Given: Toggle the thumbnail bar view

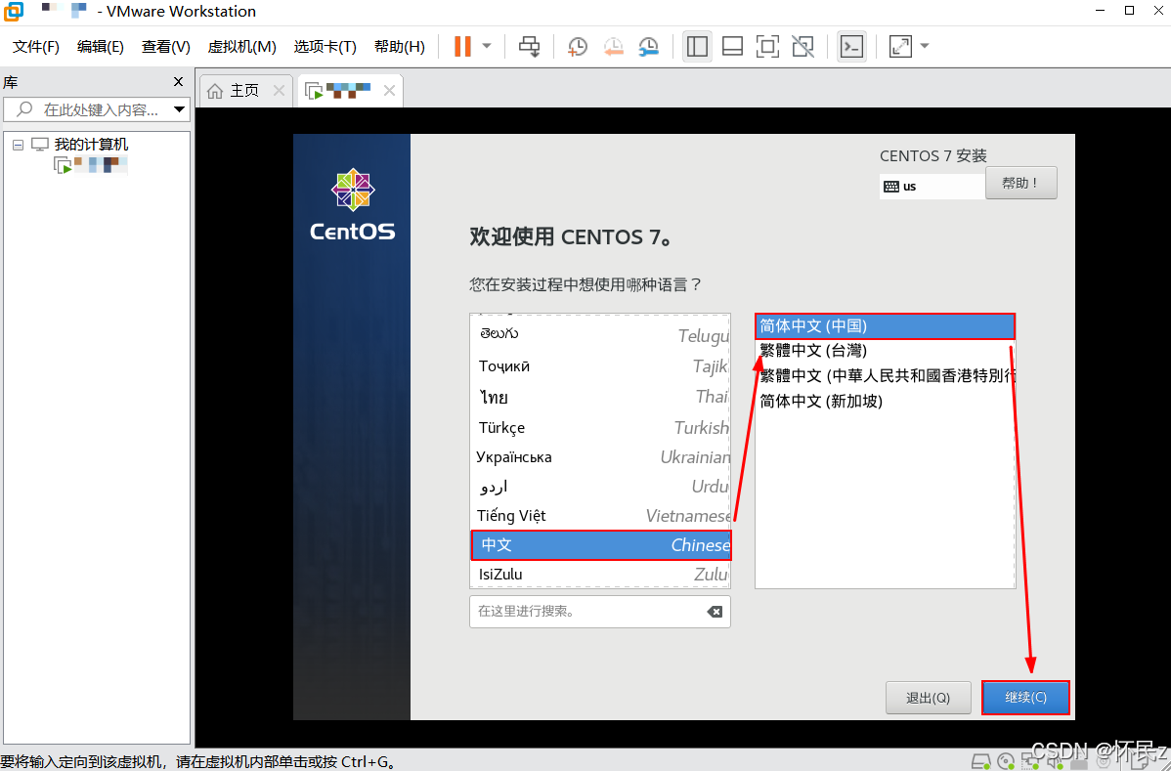Looking at the screenshot, I should [733, 46].
